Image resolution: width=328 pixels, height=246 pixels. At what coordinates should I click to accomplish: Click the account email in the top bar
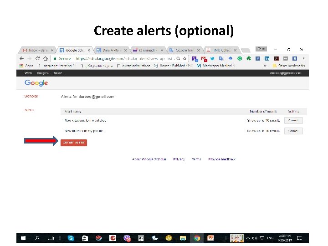click(286, 73)
